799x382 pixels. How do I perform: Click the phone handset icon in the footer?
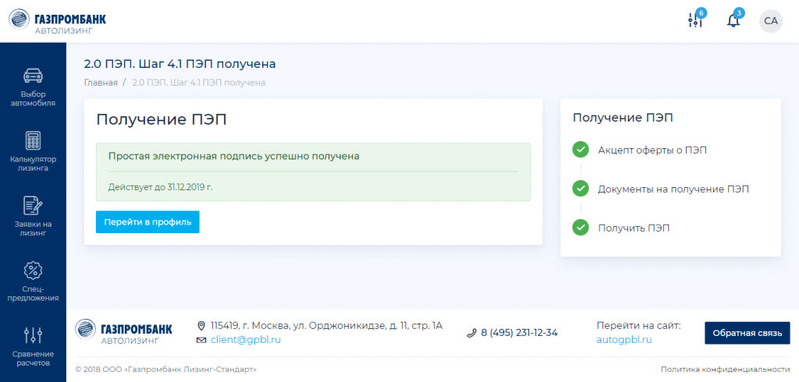(471, 333)
